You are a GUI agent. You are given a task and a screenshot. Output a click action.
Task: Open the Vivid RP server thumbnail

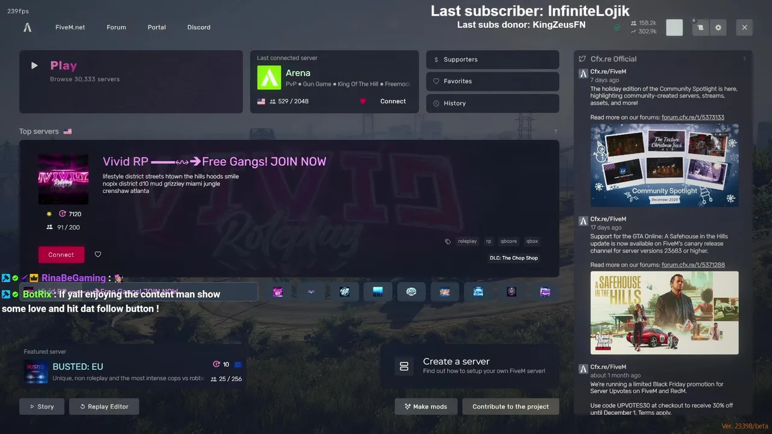63,180
